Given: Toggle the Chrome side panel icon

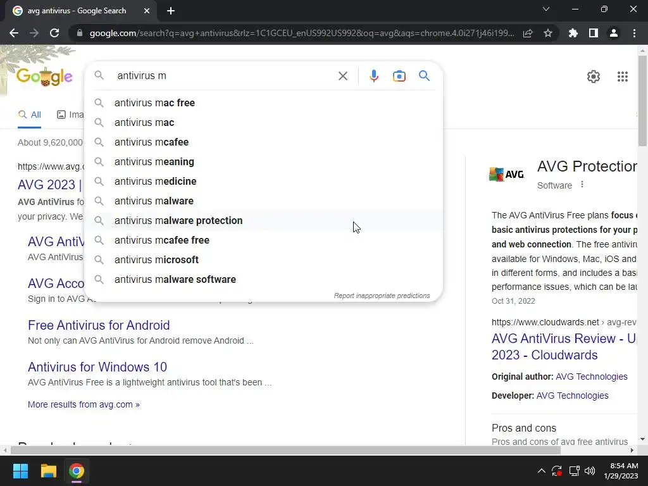Looking at the screenshot, I should click(594, 33).
